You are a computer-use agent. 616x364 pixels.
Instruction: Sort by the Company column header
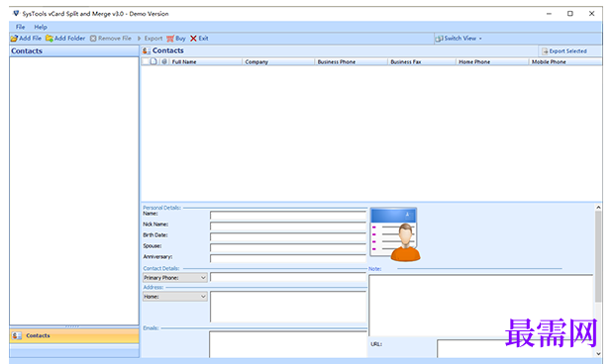278,62
